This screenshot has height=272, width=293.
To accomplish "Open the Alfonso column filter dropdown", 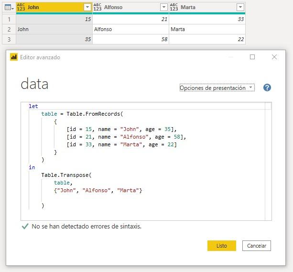I will 163,7.
